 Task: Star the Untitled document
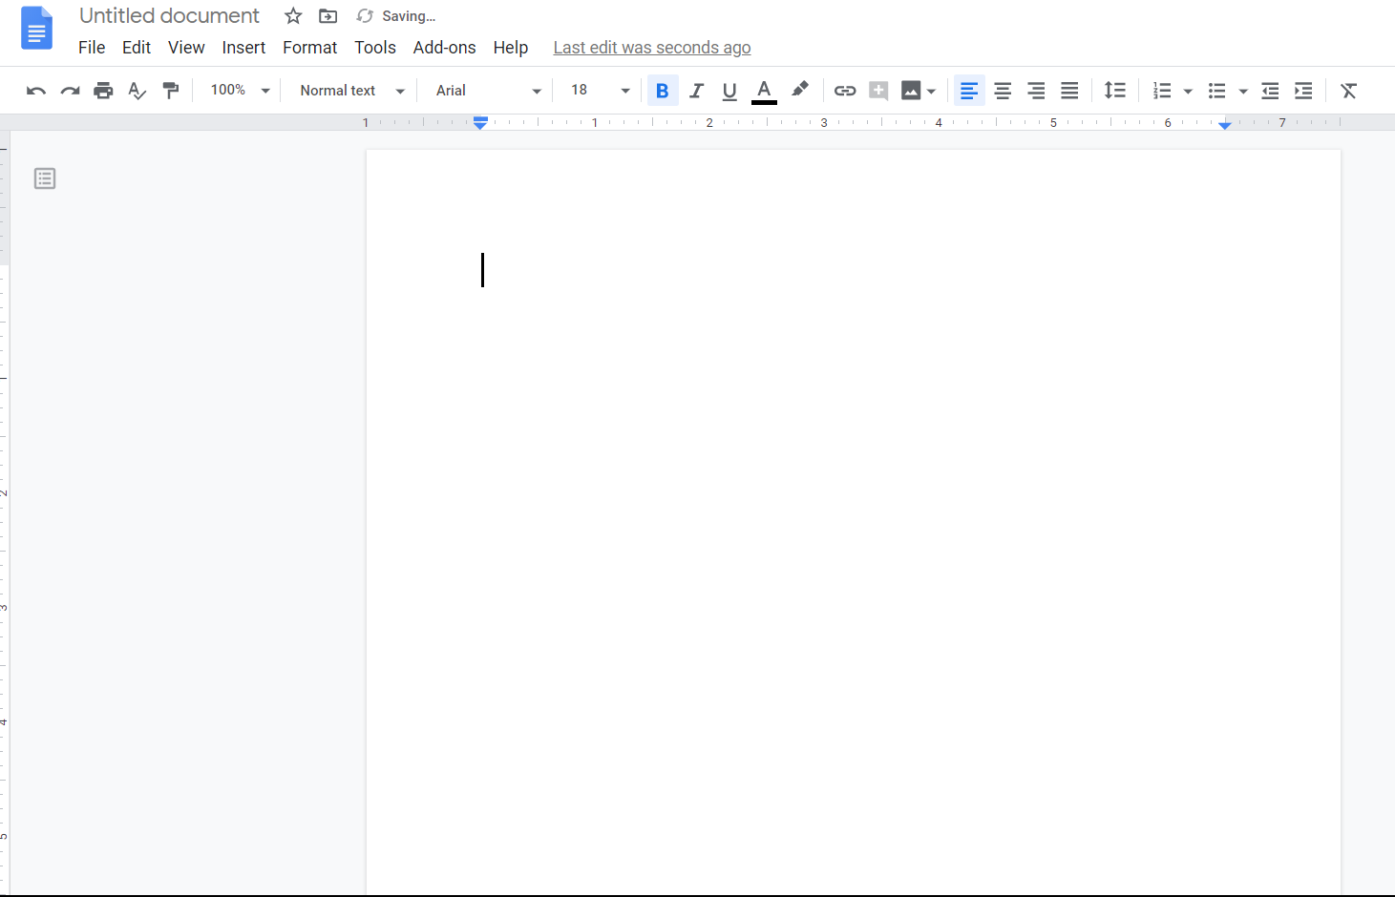pos(293,16)
